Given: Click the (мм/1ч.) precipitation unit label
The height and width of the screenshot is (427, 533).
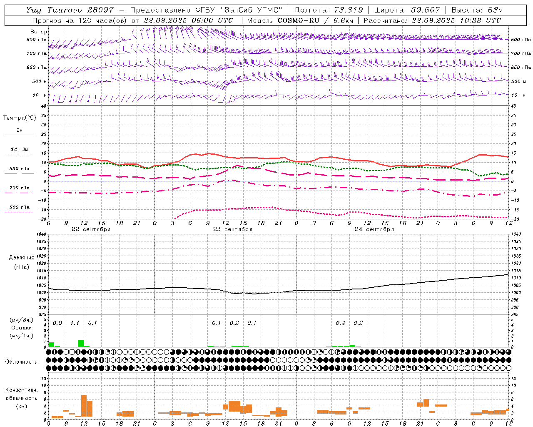Looking at the screenshot, I should pos(22,336).
